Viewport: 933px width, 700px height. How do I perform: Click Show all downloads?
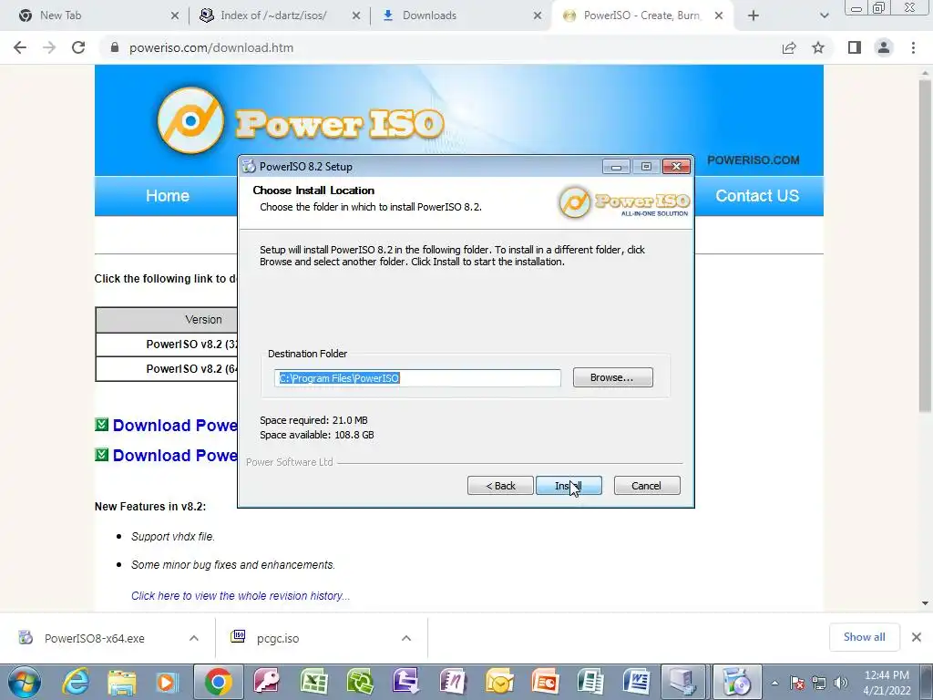coord(864,637)
